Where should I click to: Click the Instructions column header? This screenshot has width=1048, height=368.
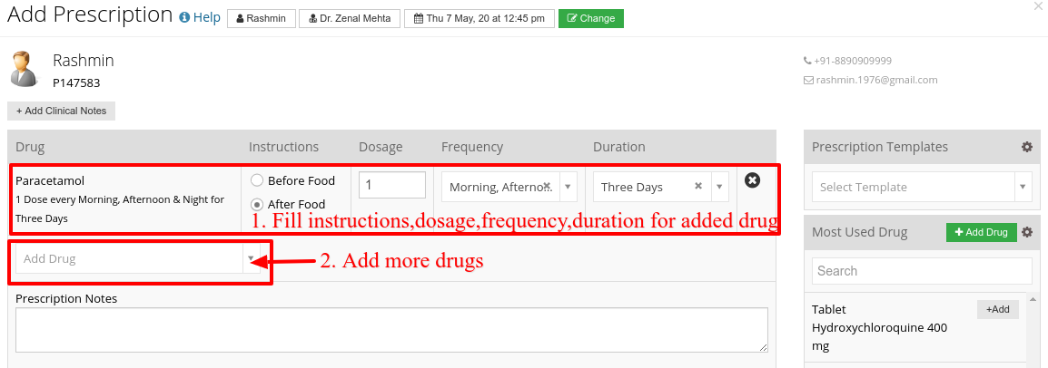[284, 147]
